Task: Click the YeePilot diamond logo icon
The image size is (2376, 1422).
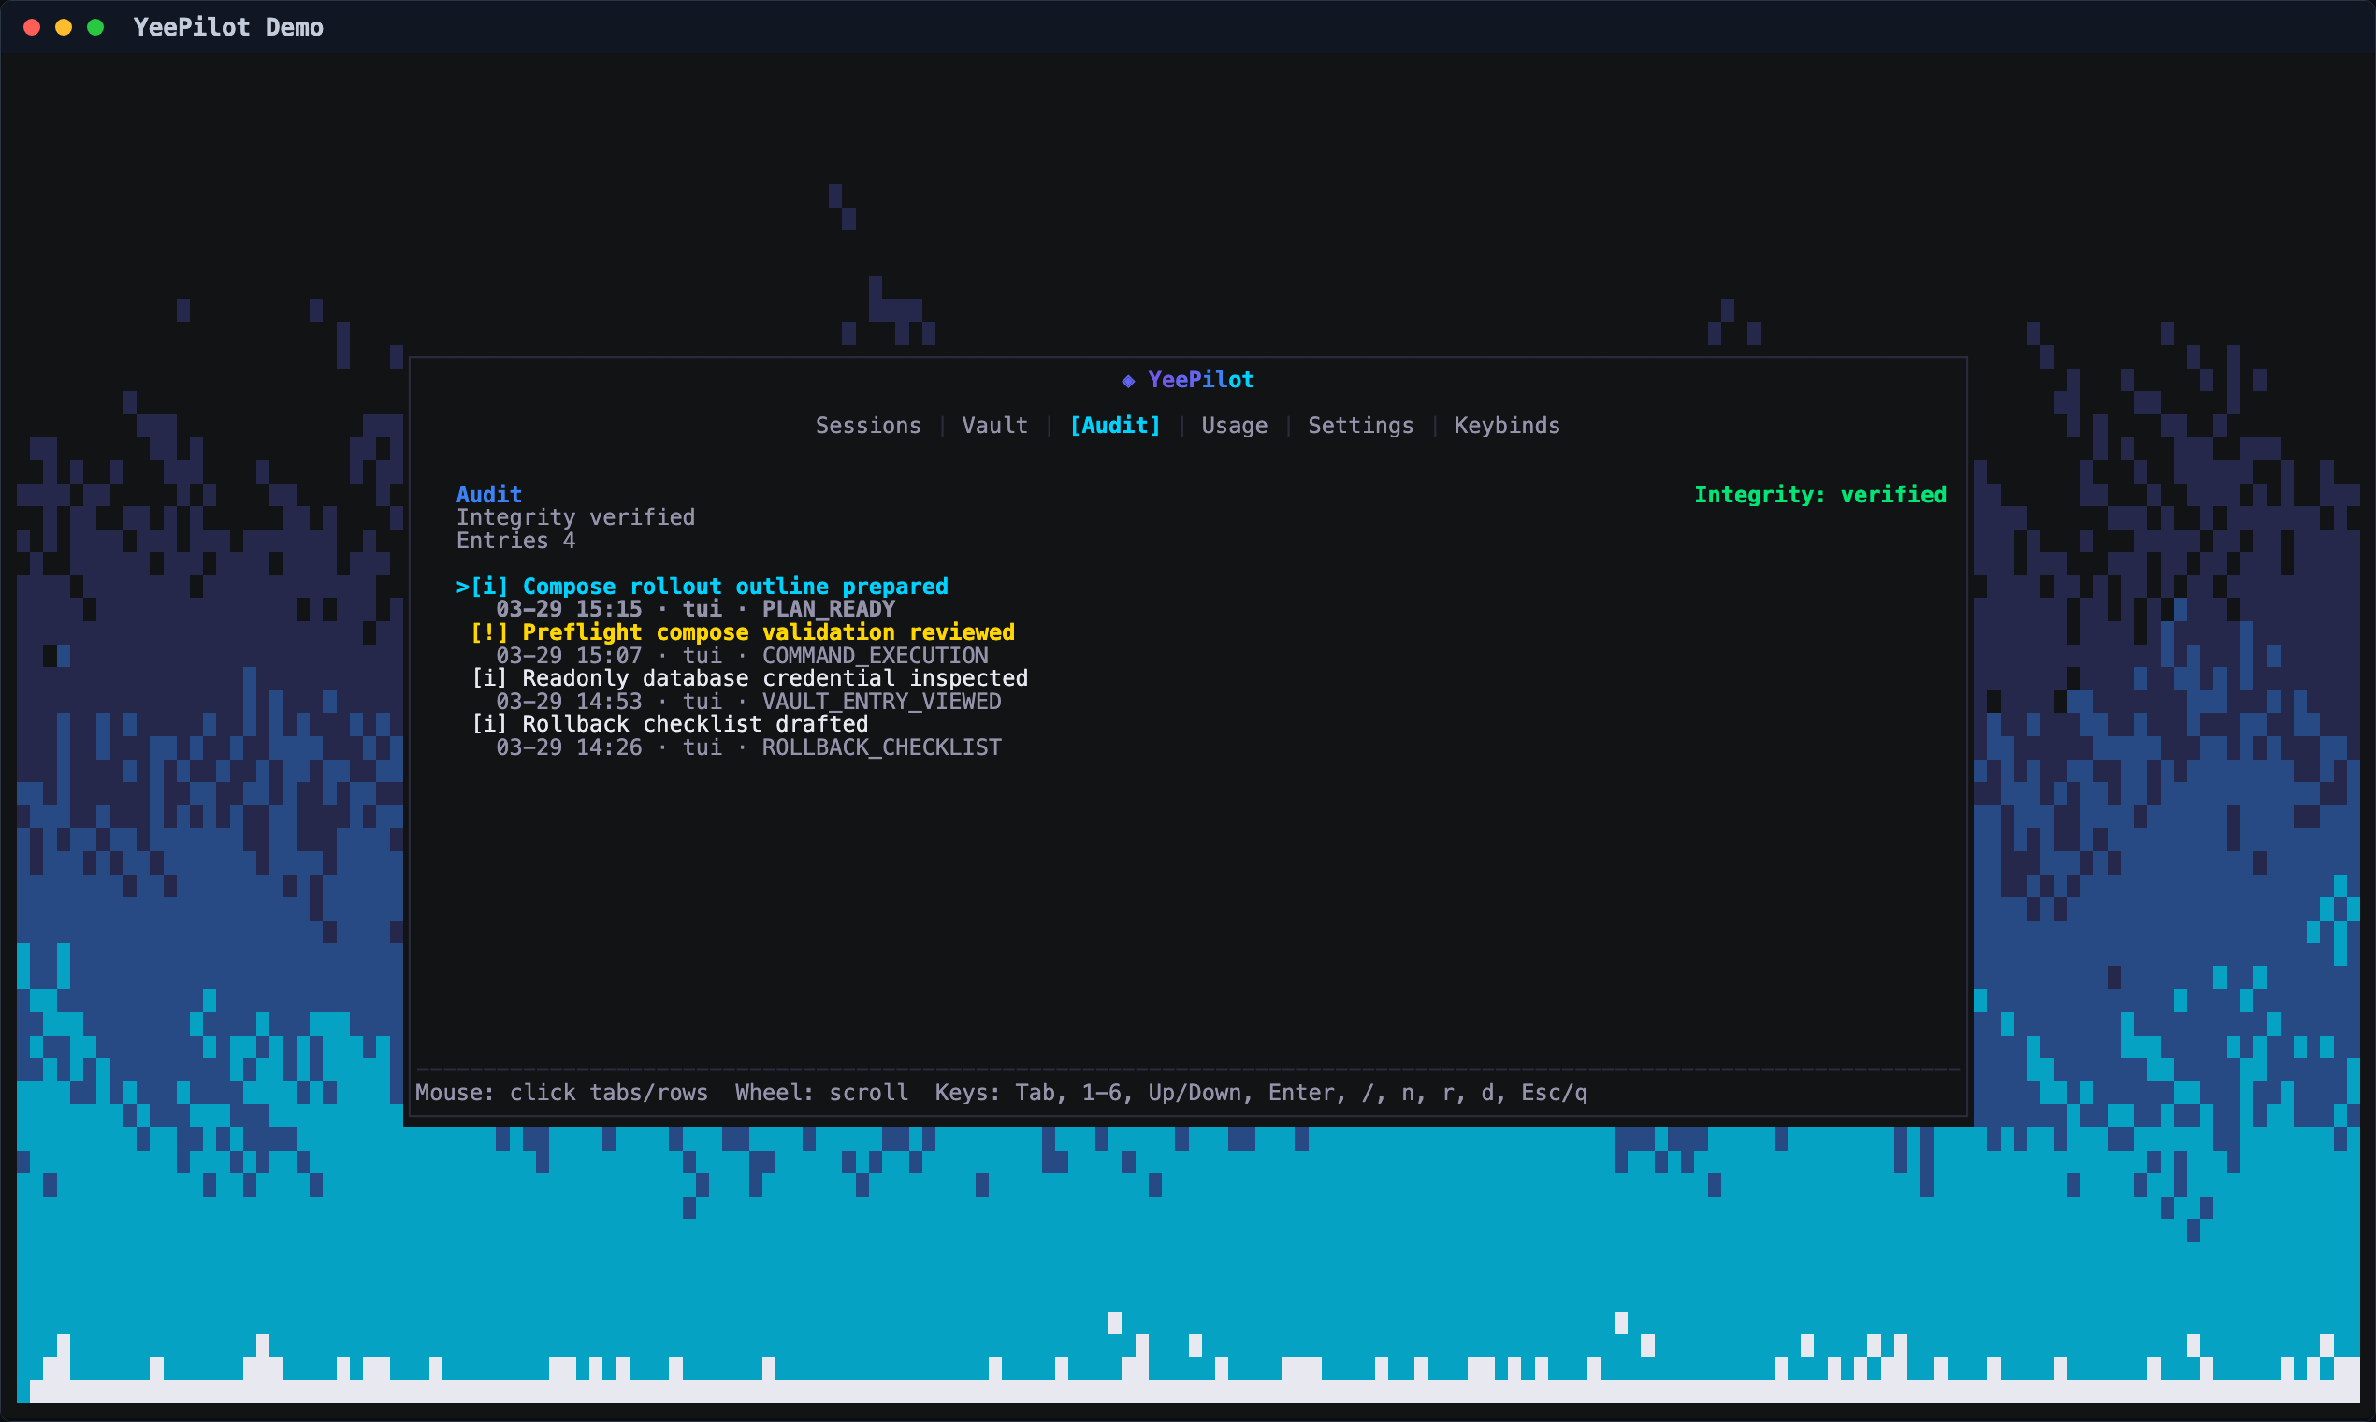Action: coord(1128,381)
